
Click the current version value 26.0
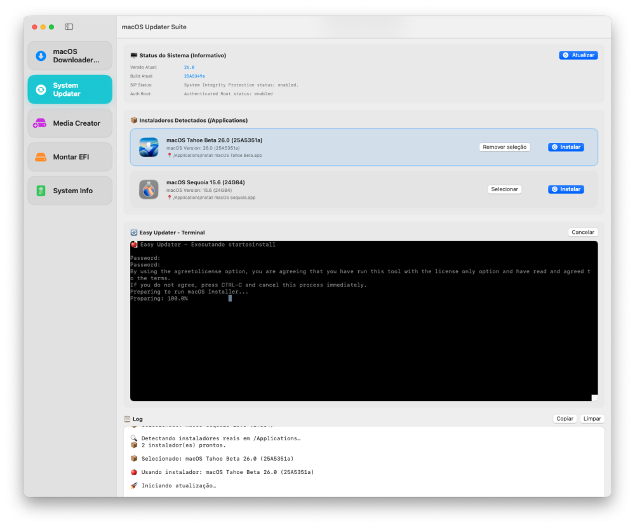click(x=189, y=67)
